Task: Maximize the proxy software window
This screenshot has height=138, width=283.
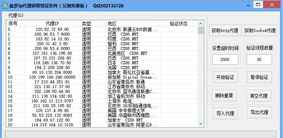Action: point(258,4)
